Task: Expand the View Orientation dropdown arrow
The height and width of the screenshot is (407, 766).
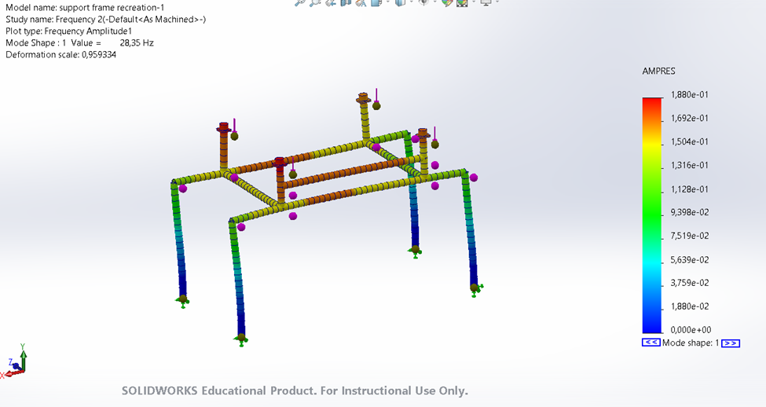Action: (x=388, y=2)
